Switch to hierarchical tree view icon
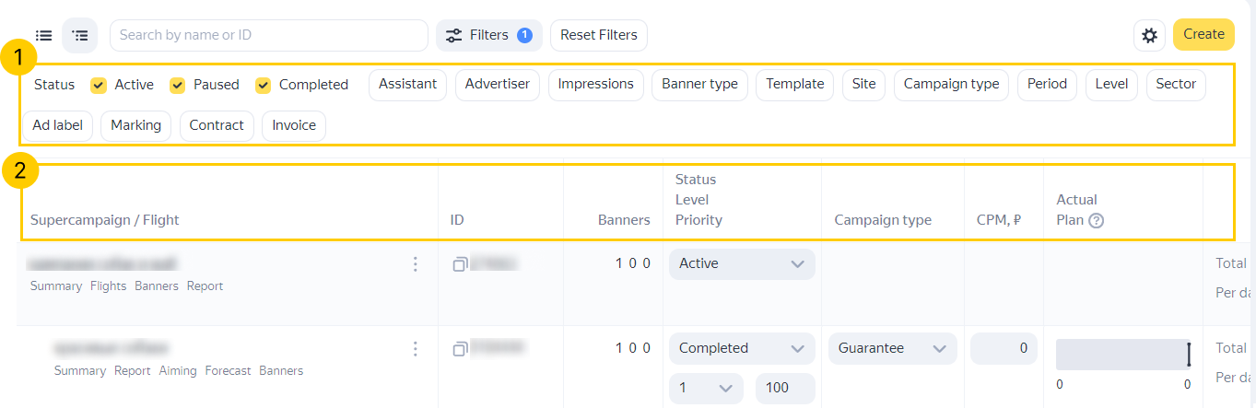1256x408 pixels. pos(80,35)
